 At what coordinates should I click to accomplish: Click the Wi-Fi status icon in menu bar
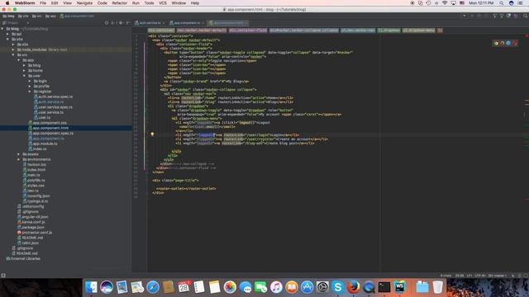[x=445, y=3]
